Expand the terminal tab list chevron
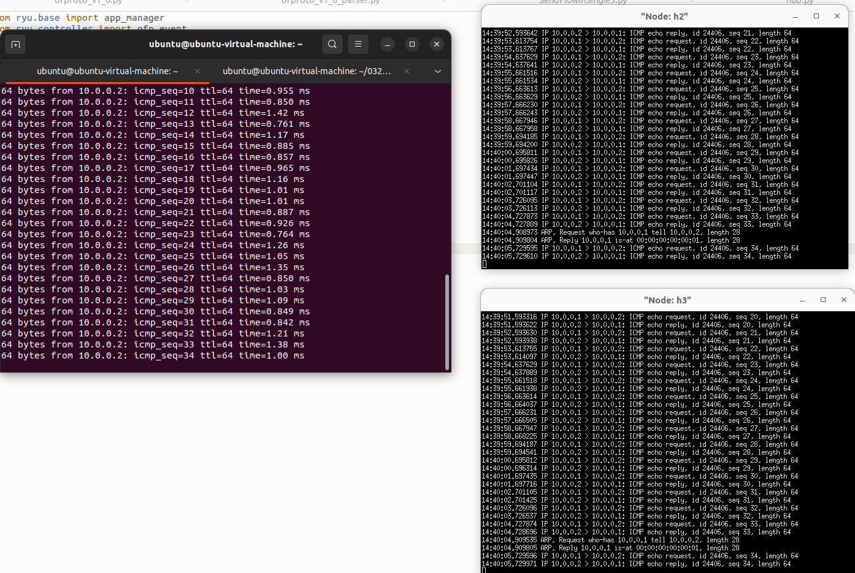The height and width of the screenshot is (573, 855). 438,71
